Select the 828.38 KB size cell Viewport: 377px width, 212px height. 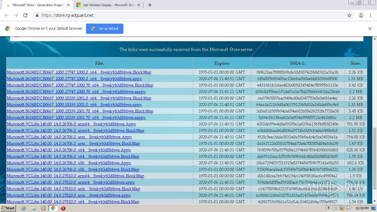pos(355,150)
